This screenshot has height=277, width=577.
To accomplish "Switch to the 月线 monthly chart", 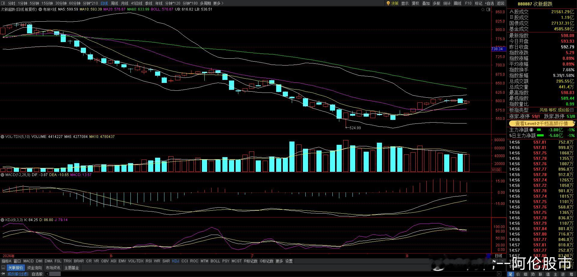I will click(x=124, y=3).
